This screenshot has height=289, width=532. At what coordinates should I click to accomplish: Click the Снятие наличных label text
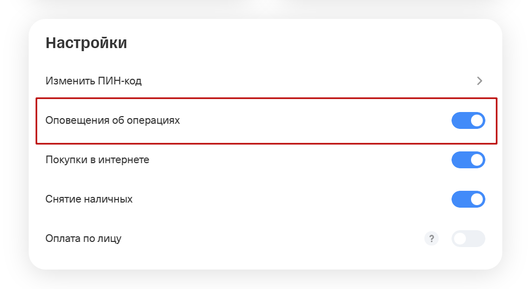(89, 199)
